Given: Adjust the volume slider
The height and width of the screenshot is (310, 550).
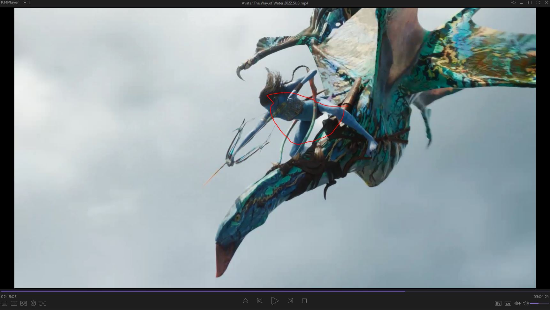Looking at the screenshot, I should [x=539, y=303].
